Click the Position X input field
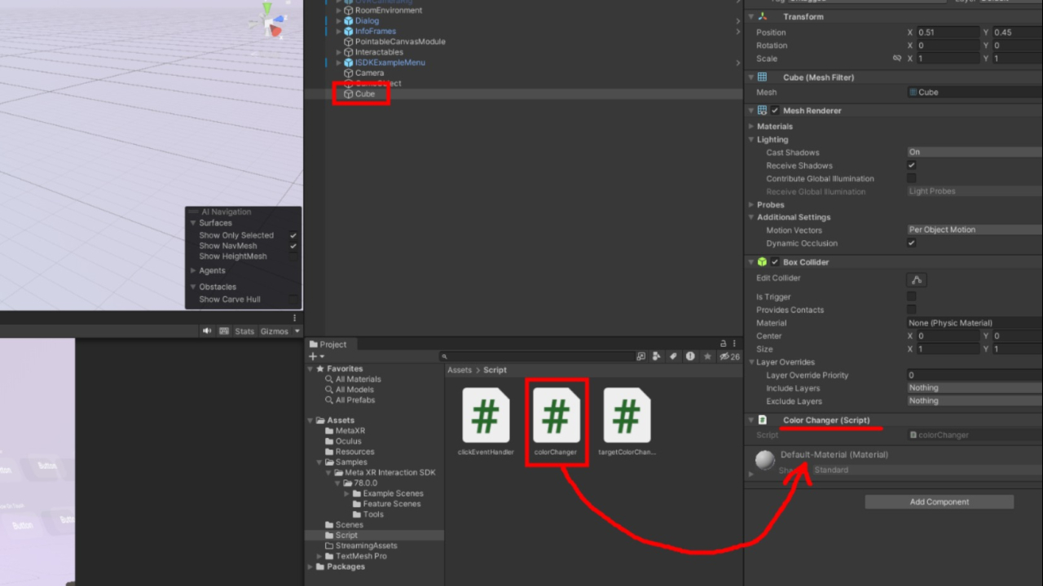 point(947,33)
